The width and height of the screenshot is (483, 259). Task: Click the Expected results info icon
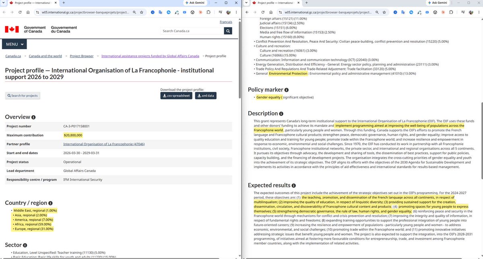tap(294, 186)
